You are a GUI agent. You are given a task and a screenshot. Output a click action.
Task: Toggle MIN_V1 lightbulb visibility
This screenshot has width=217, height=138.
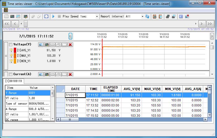(11, 61)
